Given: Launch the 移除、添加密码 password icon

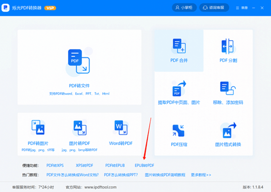Looking at the screenshot, I should coord(228,88).
